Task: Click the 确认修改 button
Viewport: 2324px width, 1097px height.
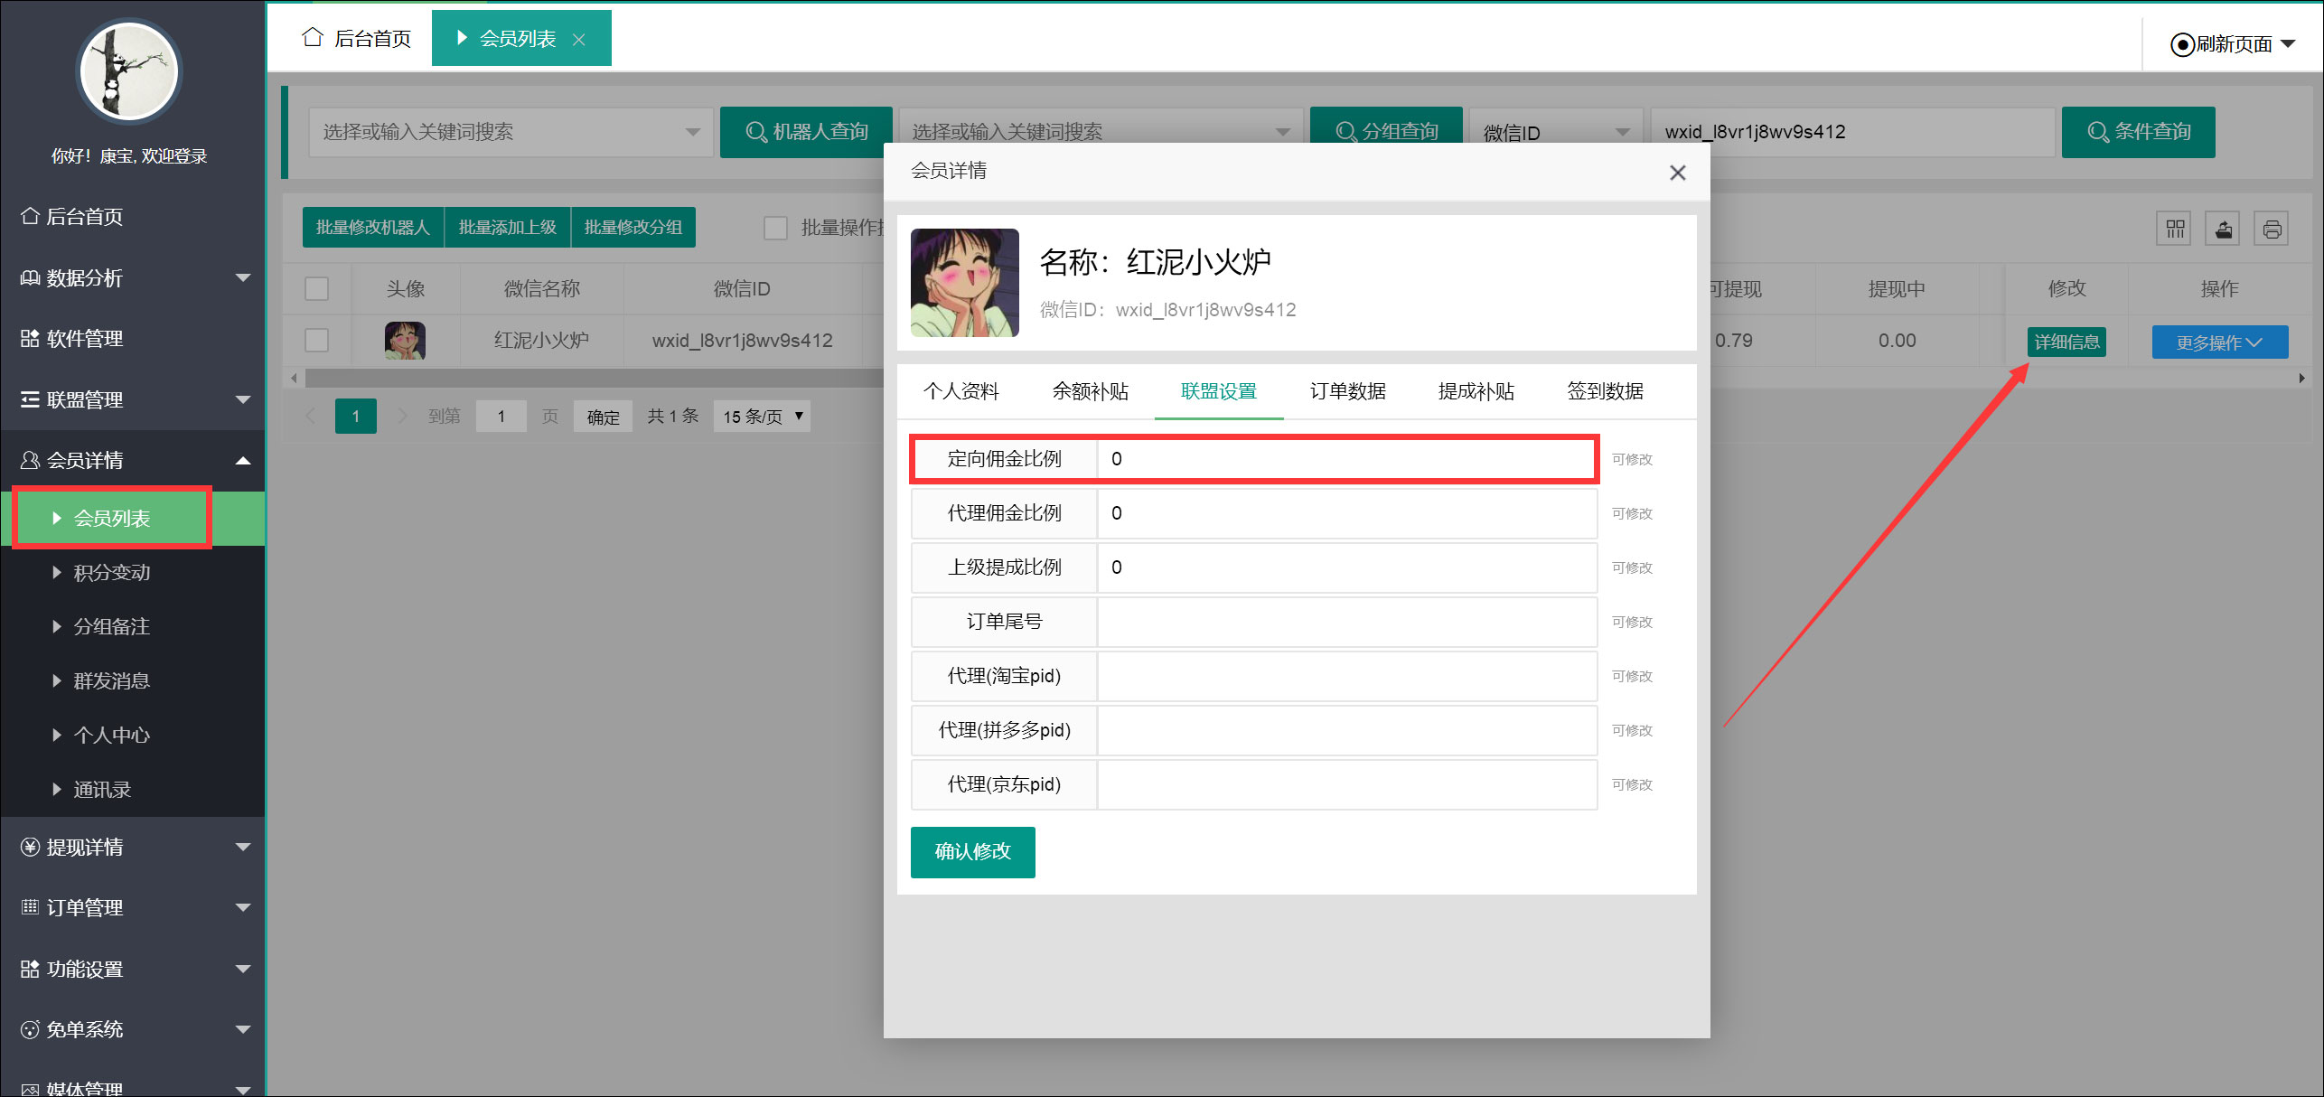Action: coord(972,851)
